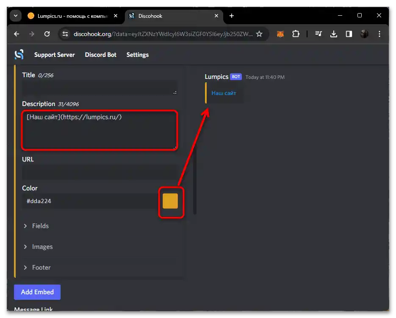Minimize the browser window
Viewport: 396px width, 318px height.
pyautogui.click(x=340, y=15)
